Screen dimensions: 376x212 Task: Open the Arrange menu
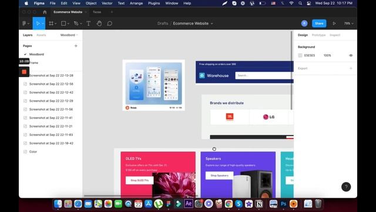pos(136,3)
